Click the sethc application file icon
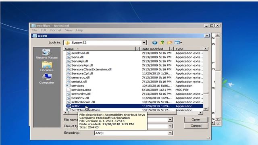Image resolution: width=258 pixels, height=145 pixels. pyautogui.click(x=68, y=106)
